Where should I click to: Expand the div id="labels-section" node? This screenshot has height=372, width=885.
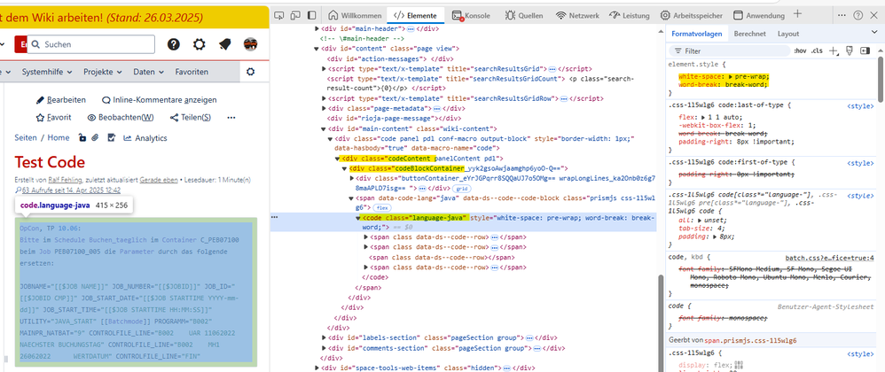coord(324,337)
